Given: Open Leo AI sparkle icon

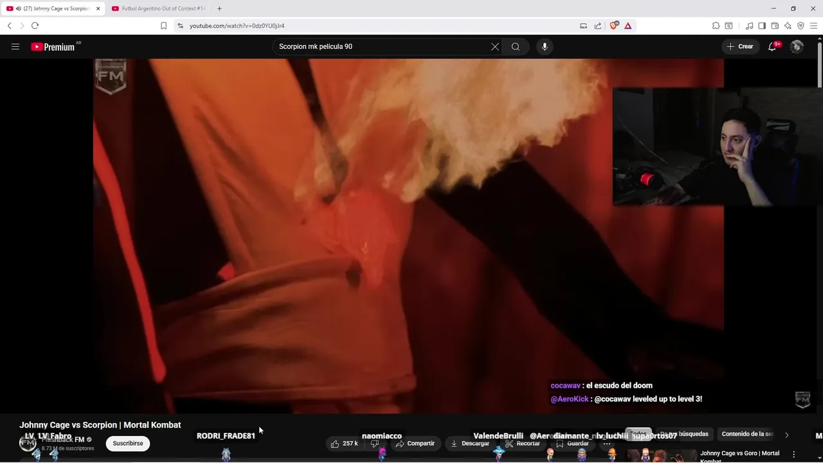Looking at the screenshot, I should [x=788, y=26].
